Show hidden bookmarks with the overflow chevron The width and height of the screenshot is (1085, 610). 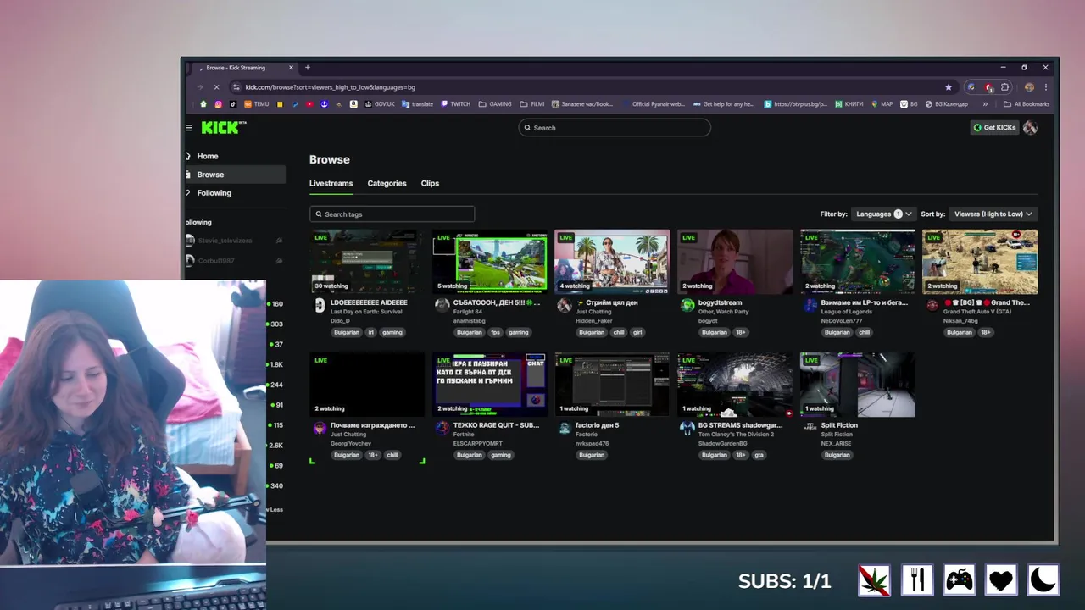(x=985, y=104)
